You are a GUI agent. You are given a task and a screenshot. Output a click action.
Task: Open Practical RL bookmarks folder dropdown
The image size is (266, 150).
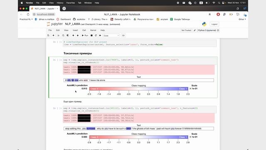point(26,19)
